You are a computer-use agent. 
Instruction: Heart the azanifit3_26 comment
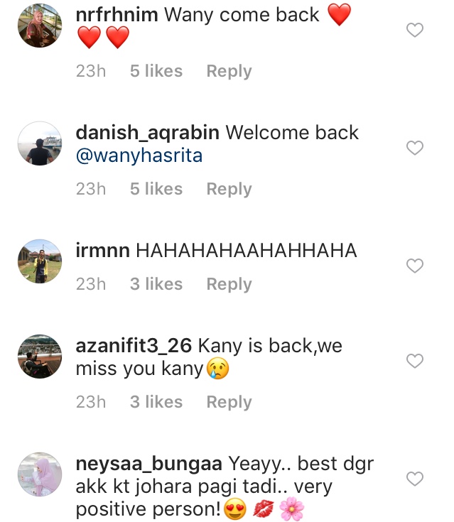(x=415, y=361)
